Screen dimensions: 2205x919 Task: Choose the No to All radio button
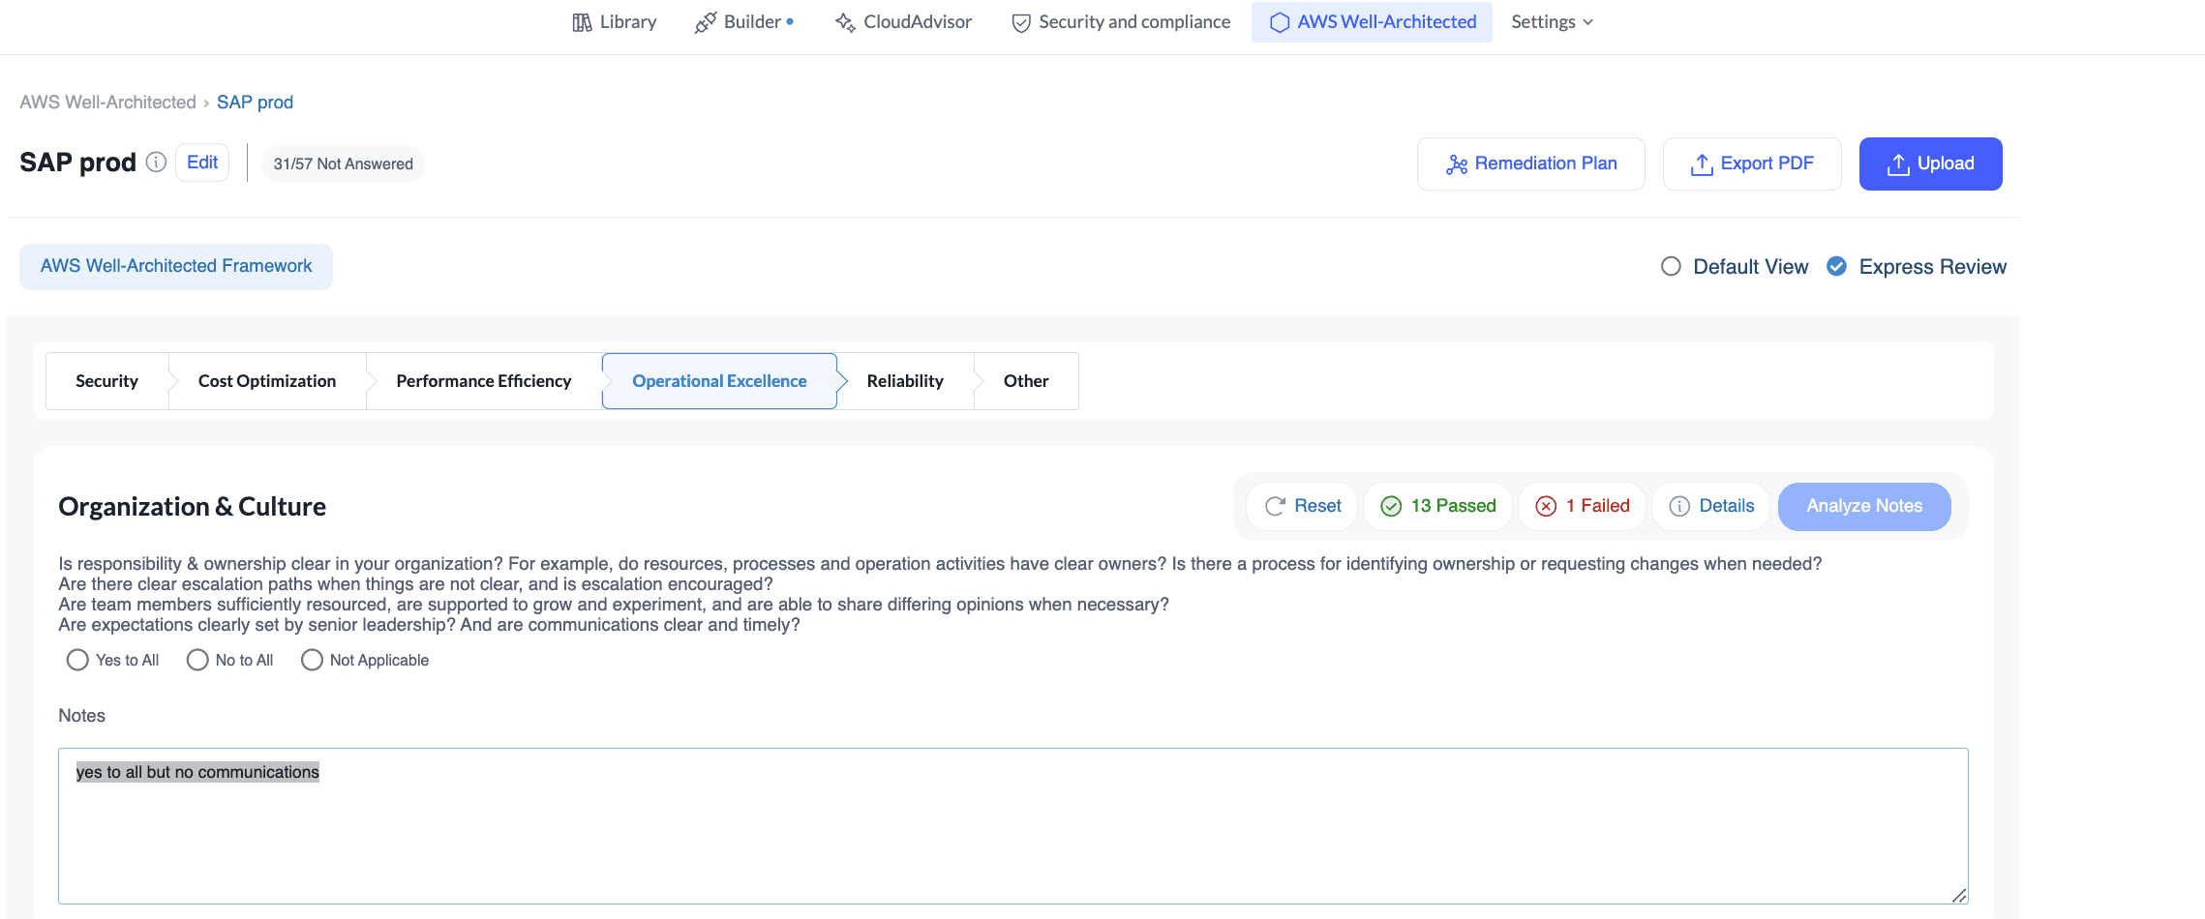coord(197,660)
